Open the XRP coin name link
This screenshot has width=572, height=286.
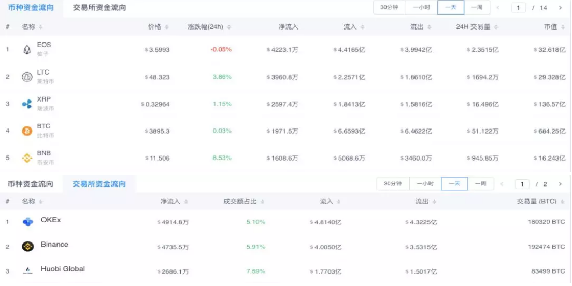(44, 99)
